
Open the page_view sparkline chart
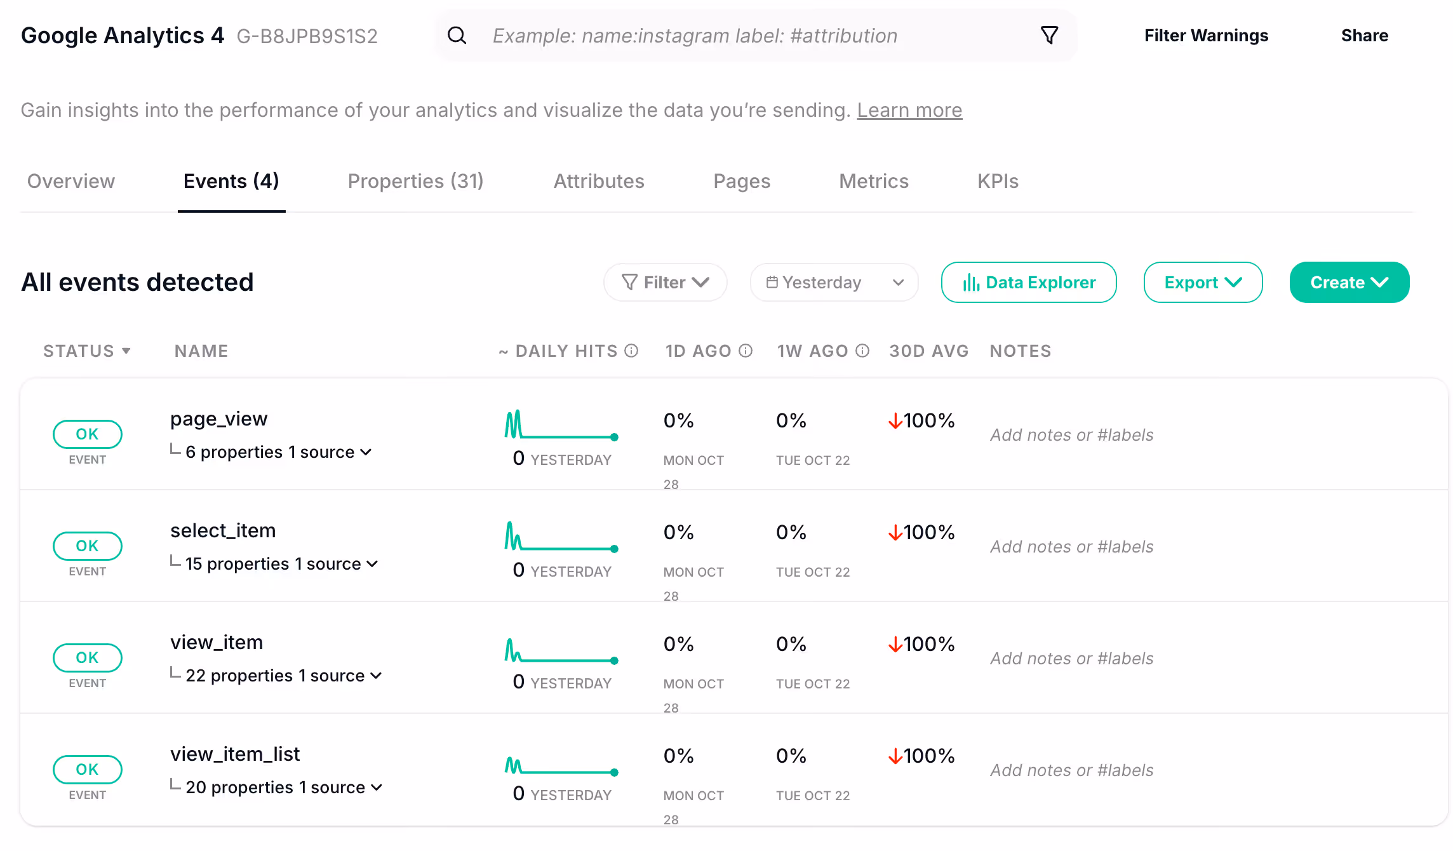[x=561, y=425]
